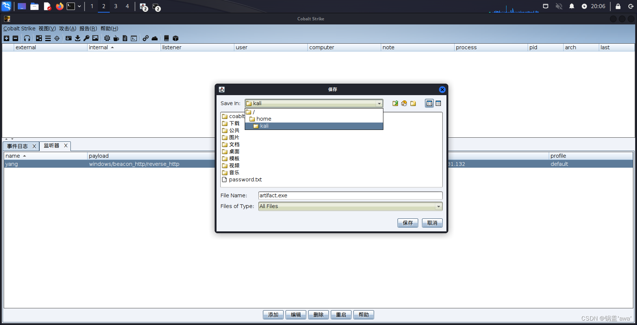
Task: Go up one folder level in save dialog
Action: 395,103
